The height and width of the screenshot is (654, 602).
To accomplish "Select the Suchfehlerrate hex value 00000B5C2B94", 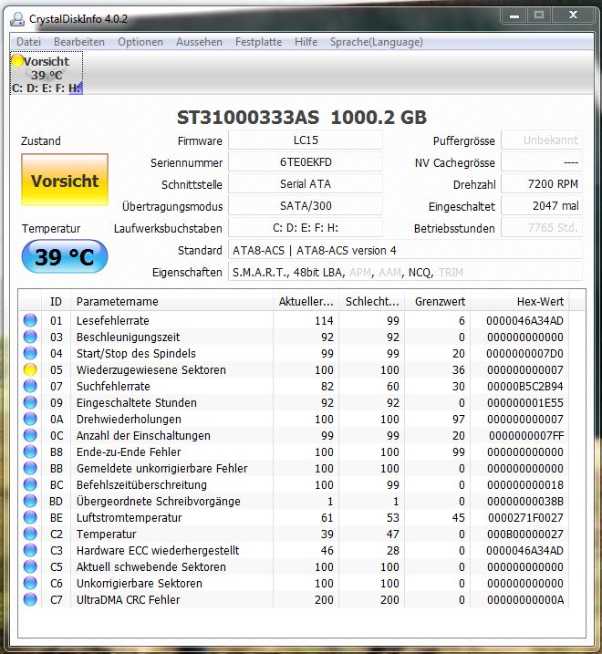I will click(524, 386).
